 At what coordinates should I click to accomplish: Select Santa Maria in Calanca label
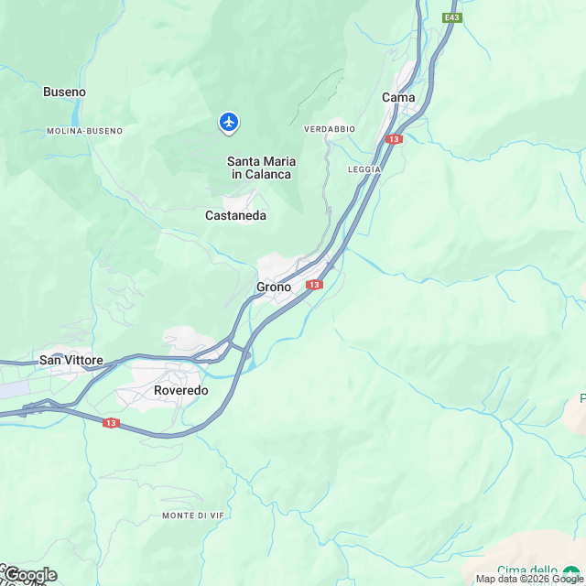[x=261, y=168]
